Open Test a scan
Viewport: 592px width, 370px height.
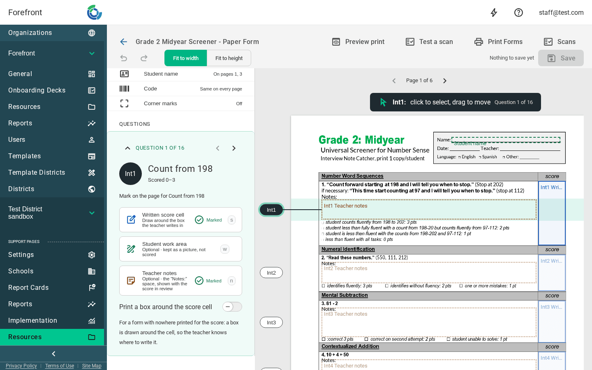[429, 42]
